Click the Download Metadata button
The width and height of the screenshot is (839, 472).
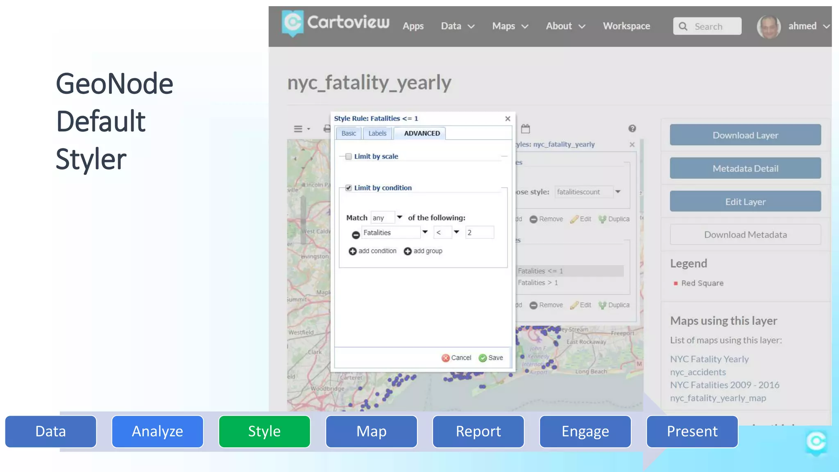pyautogui.click(x=745, y=234)
